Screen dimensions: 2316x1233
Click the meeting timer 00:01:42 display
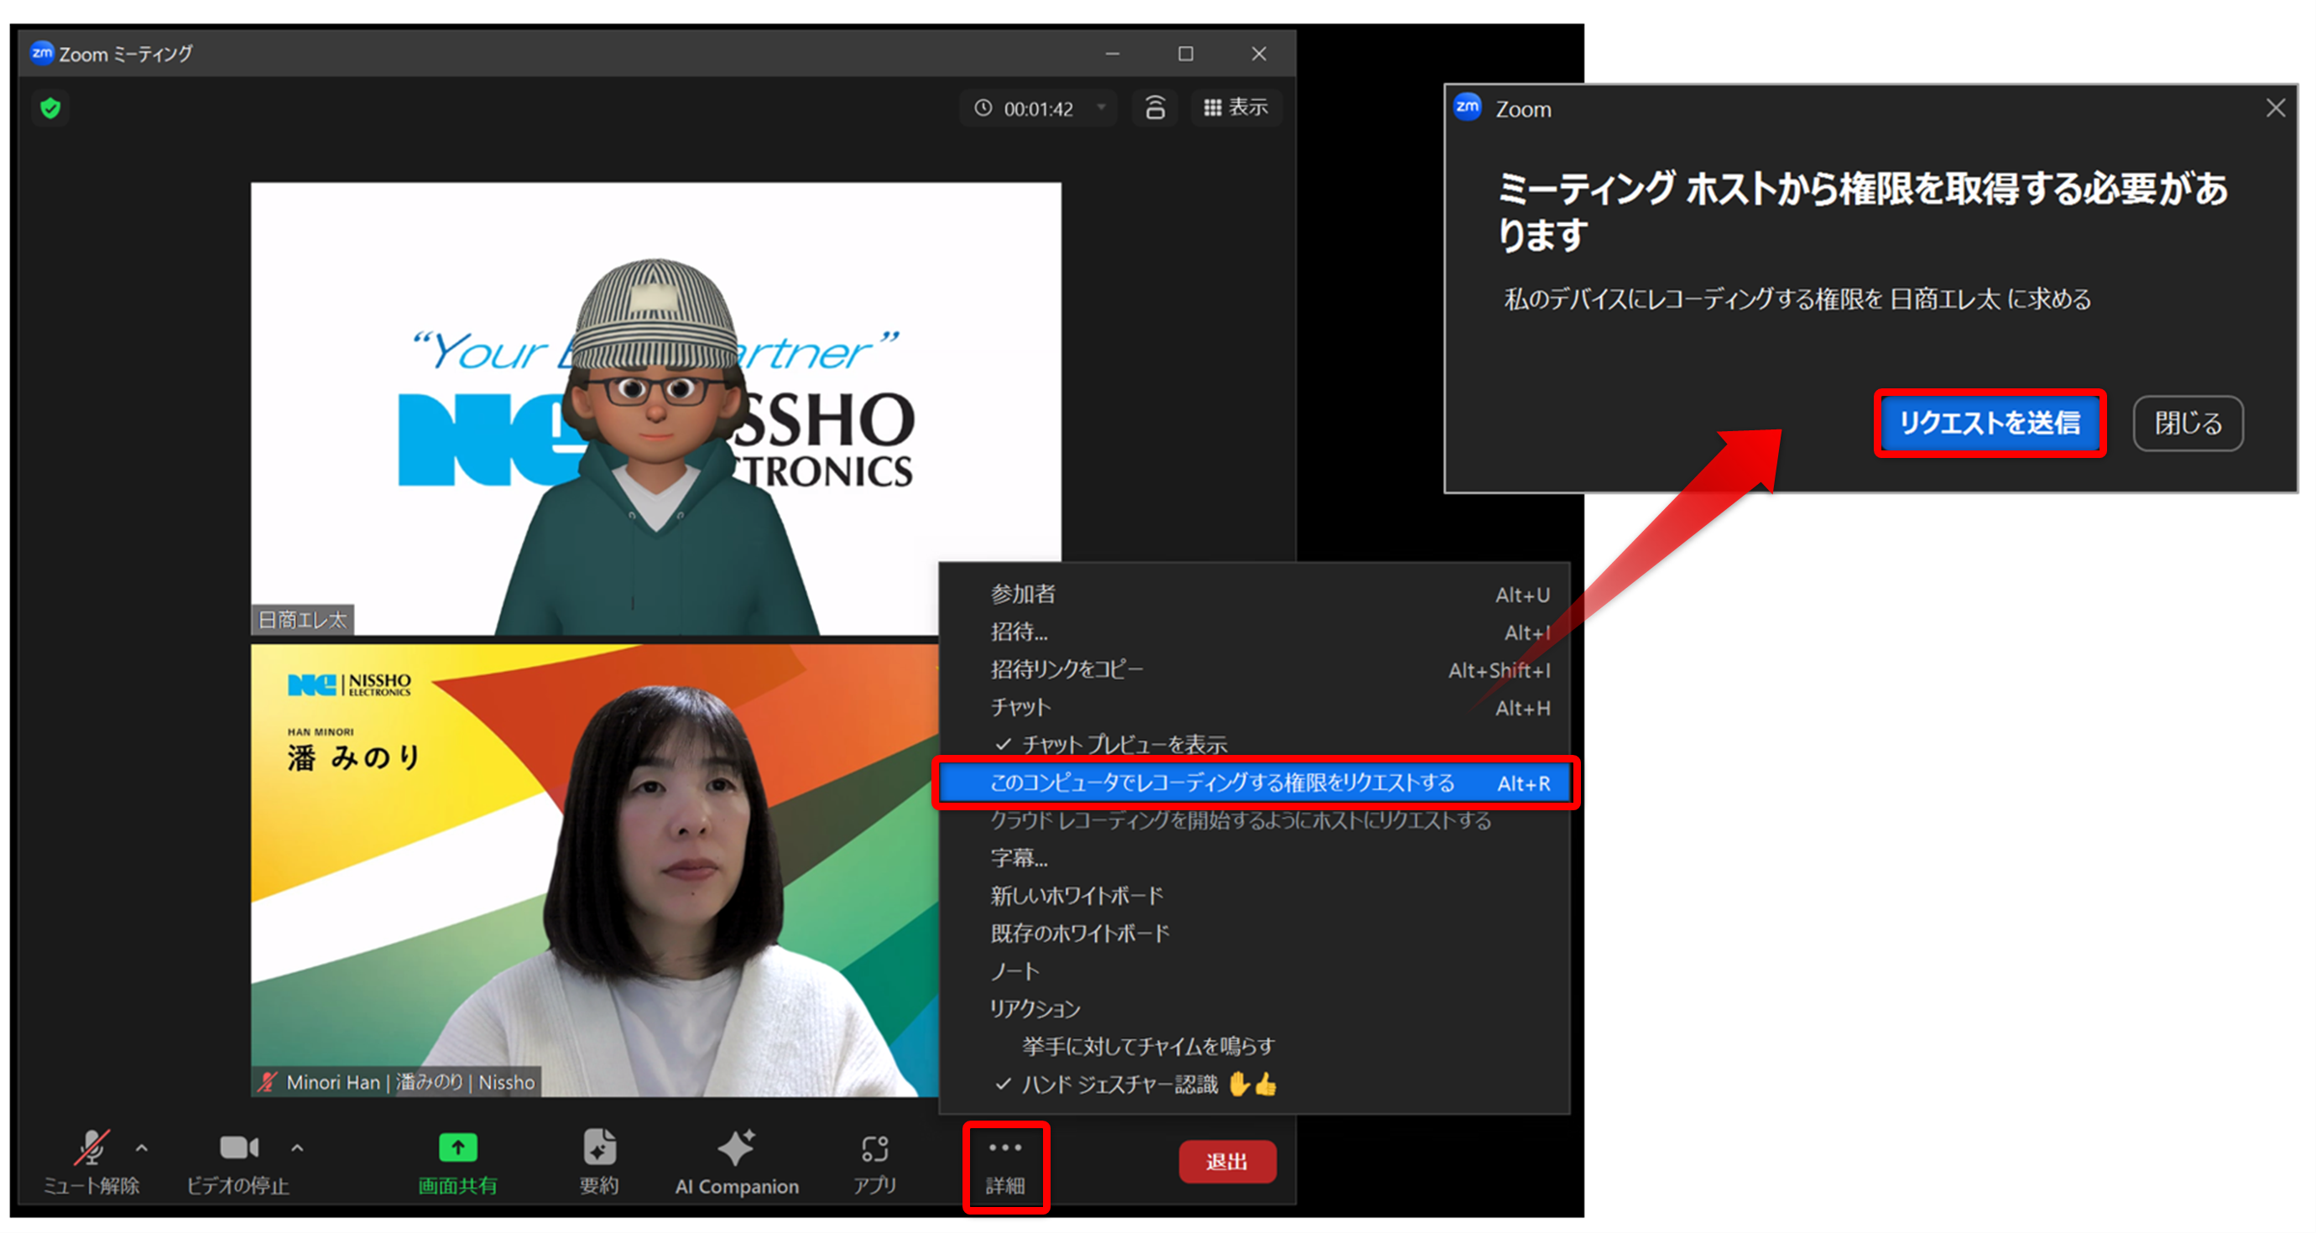pyautogui.click(x=1037, y=109)
